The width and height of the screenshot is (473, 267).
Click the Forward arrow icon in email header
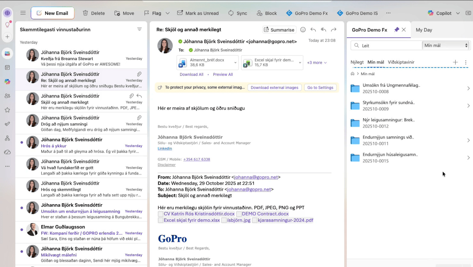tap(334, 30)
